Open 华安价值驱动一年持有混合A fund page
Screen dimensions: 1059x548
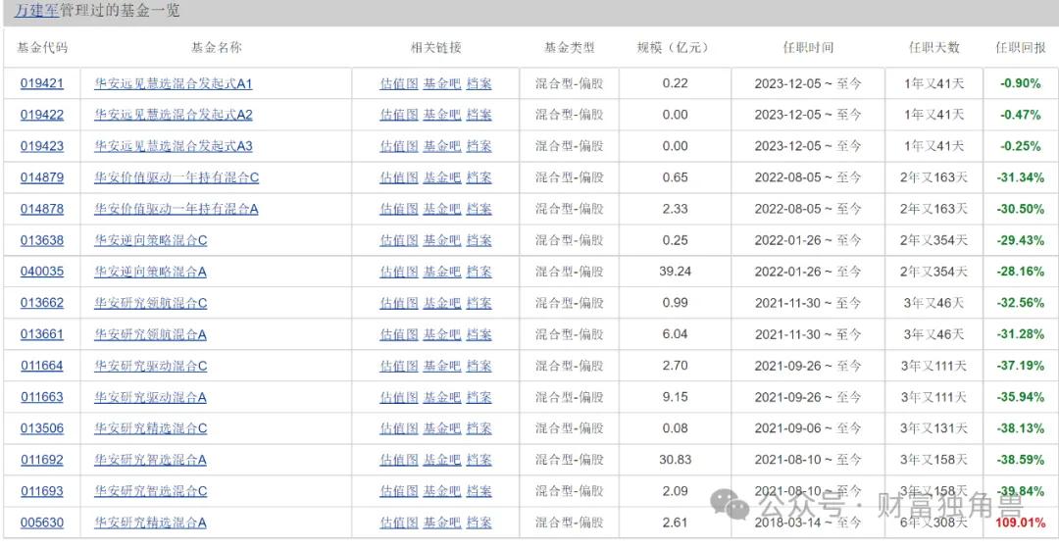tap(176, 209)
